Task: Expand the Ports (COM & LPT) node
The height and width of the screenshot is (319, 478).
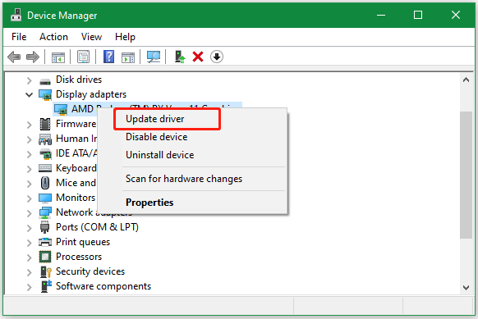Action: pyautogui.click(x=29, y=228)
